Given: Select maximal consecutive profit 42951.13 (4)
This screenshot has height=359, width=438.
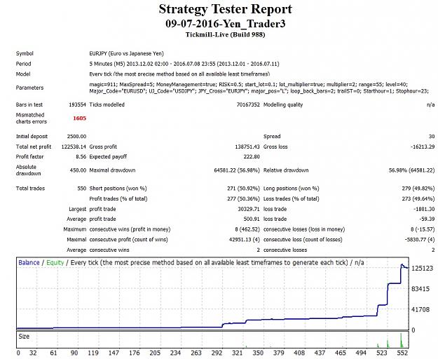Looking at the screenshot, I should click(x=245, y=240).
